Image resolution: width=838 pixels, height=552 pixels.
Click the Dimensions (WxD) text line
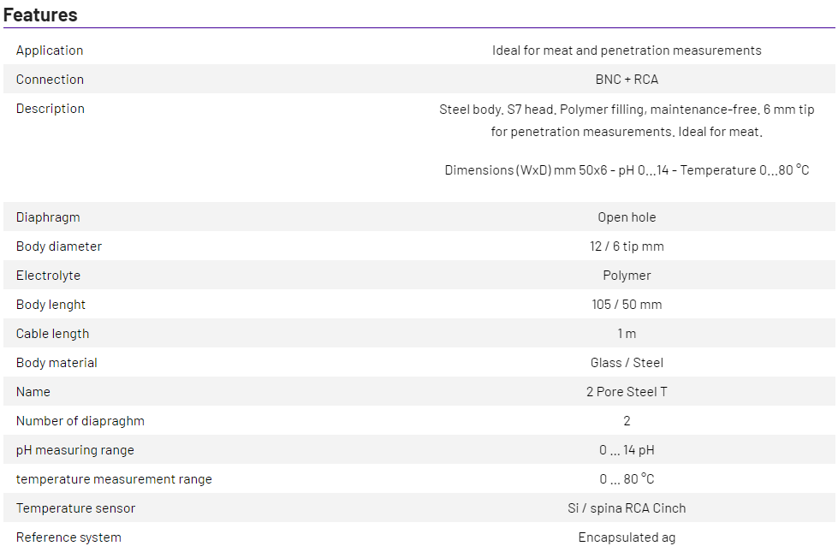(x=627, y=170)
